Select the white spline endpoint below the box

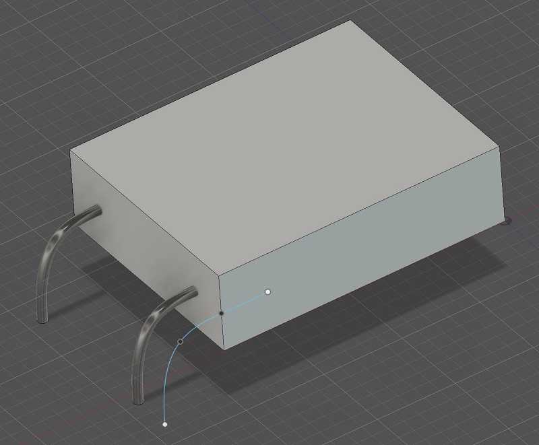(165, 424)
